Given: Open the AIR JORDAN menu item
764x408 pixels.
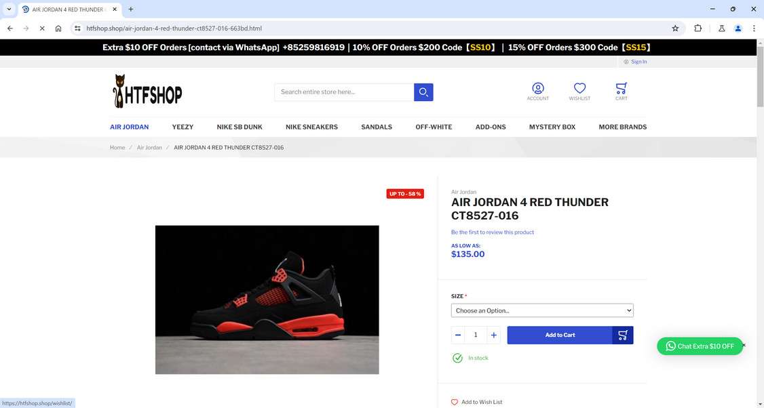Looking at the screenshot, I should pos(129,127).
